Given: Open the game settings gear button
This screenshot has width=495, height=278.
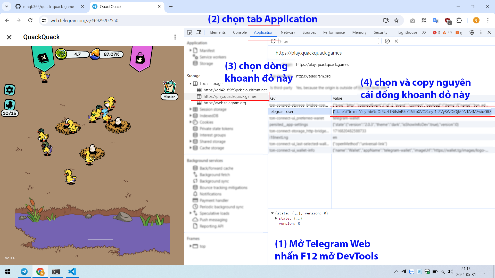Looking at the screenshot, I should (10, 90).
